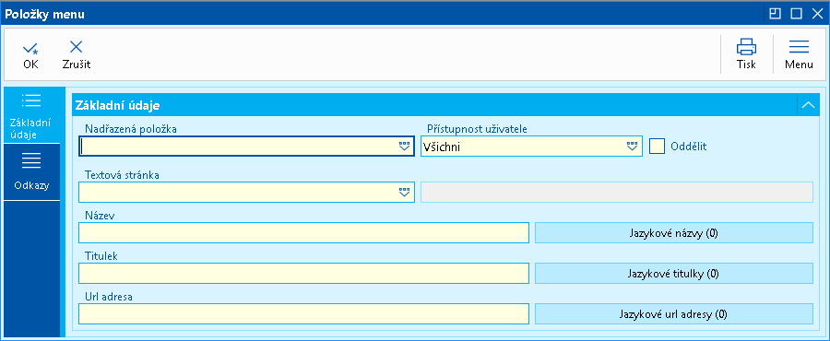The width and height of the screenshot is (830, 341).
Task: Click the window restore-down icon
Action: (x=775, y=14)
